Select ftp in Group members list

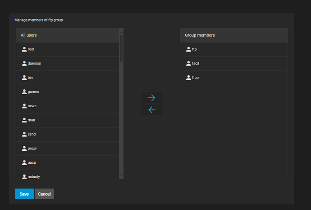click(234, 49)
